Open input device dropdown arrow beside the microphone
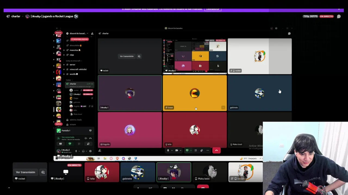348x195 pixels. (x=79, y=151)
